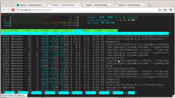The width and height of the screenshot is (175, 98).
Task: Select process 2243 /opt/google/chrome/chrome row
Action: click(85, 55)
